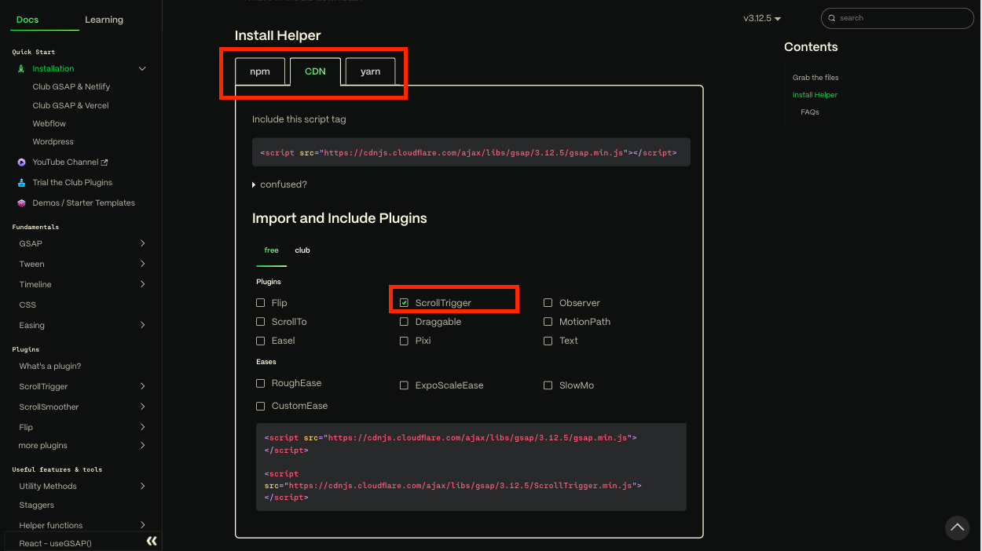Open the Docs top tab

click(x=27, y=20)
